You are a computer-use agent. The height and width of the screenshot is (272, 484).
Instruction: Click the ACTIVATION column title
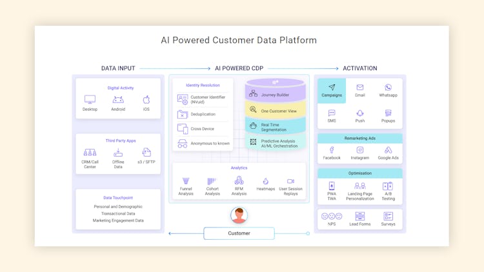[x=360, y=68]
